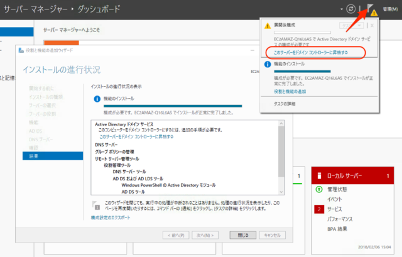
Task: Minimize the 役割と機能の追加ウィザード window
Action: click(x=253, y=50)
